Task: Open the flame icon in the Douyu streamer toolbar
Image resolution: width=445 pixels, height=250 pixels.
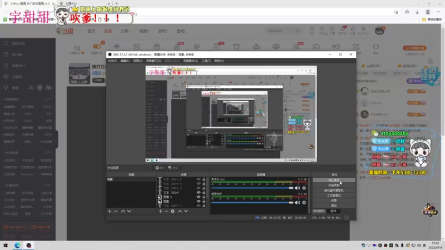Action: point(176,47)
